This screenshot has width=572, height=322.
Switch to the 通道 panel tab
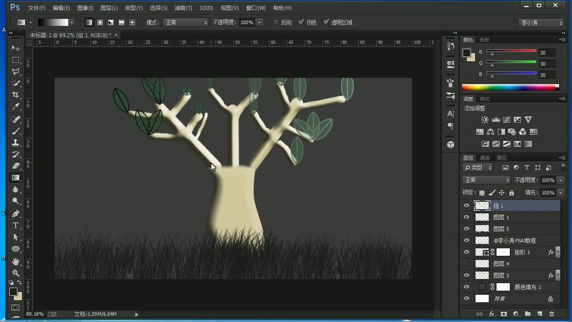pyautogui.click(x=485, y=158)
